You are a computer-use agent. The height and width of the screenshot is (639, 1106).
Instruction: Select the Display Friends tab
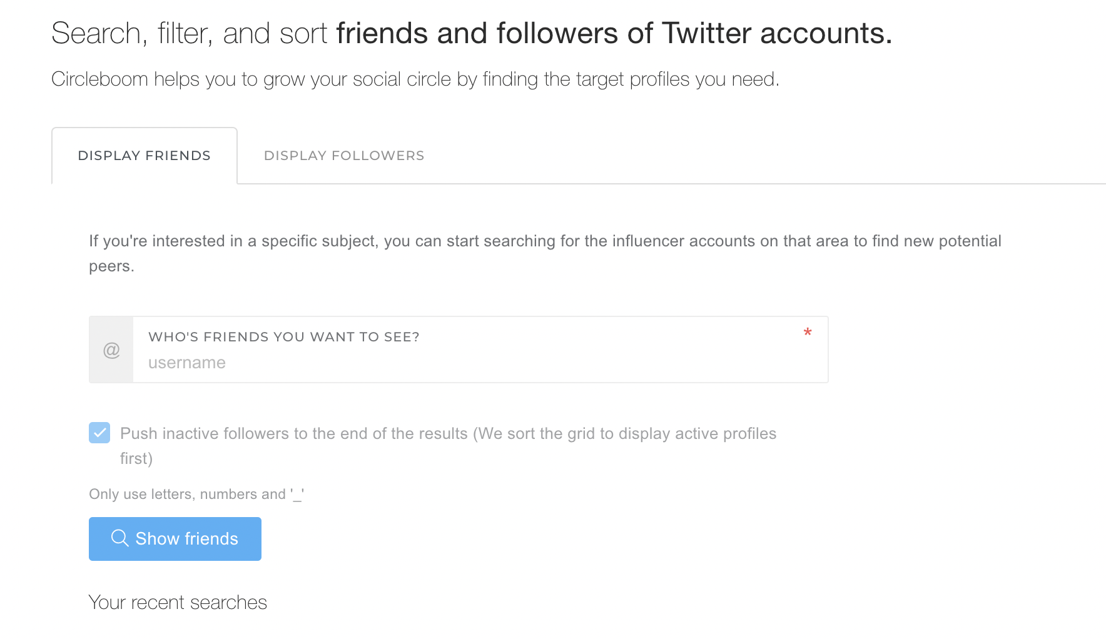(145, 156)
